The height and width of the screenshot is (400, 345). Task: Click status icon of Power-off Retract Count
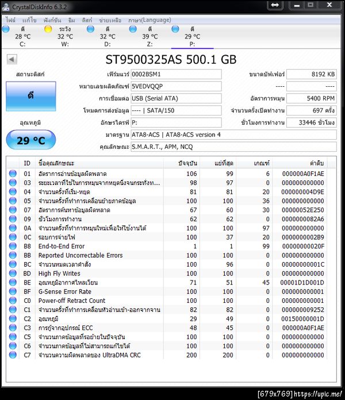pyautogui.click(x=13, y=300)
